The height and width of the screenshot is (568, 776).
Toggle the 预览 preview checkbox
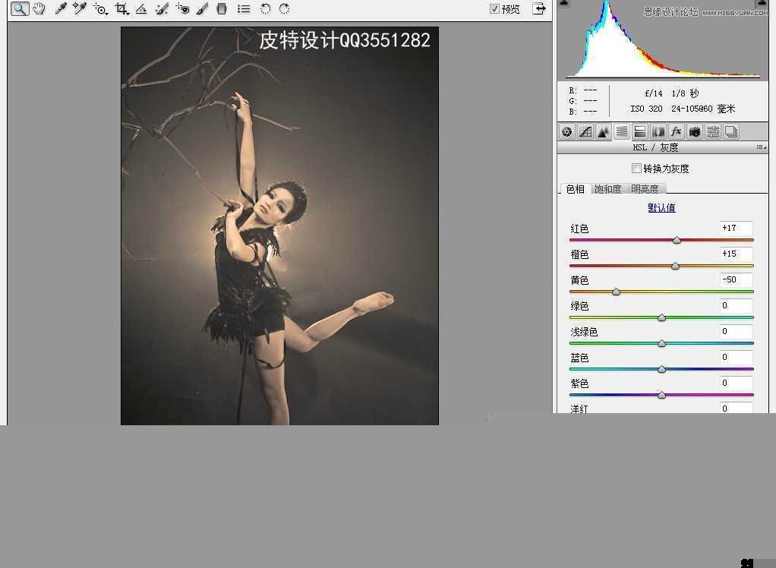[495, 9]
